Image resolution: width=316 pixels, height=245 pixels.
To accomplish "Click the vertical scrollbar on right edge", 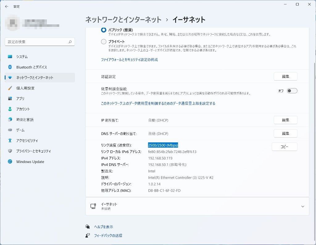I will pos(314,123).
